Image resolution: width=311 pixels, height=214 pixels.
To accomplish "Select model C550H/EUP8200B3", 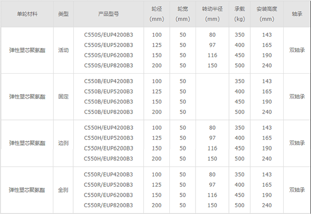I will [109, 159].
